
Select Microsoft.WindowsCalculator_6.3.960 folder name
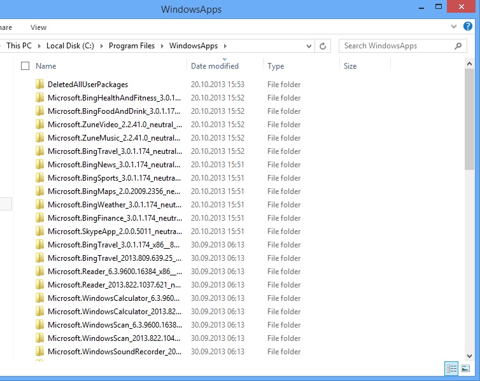[x=113, y=298]
